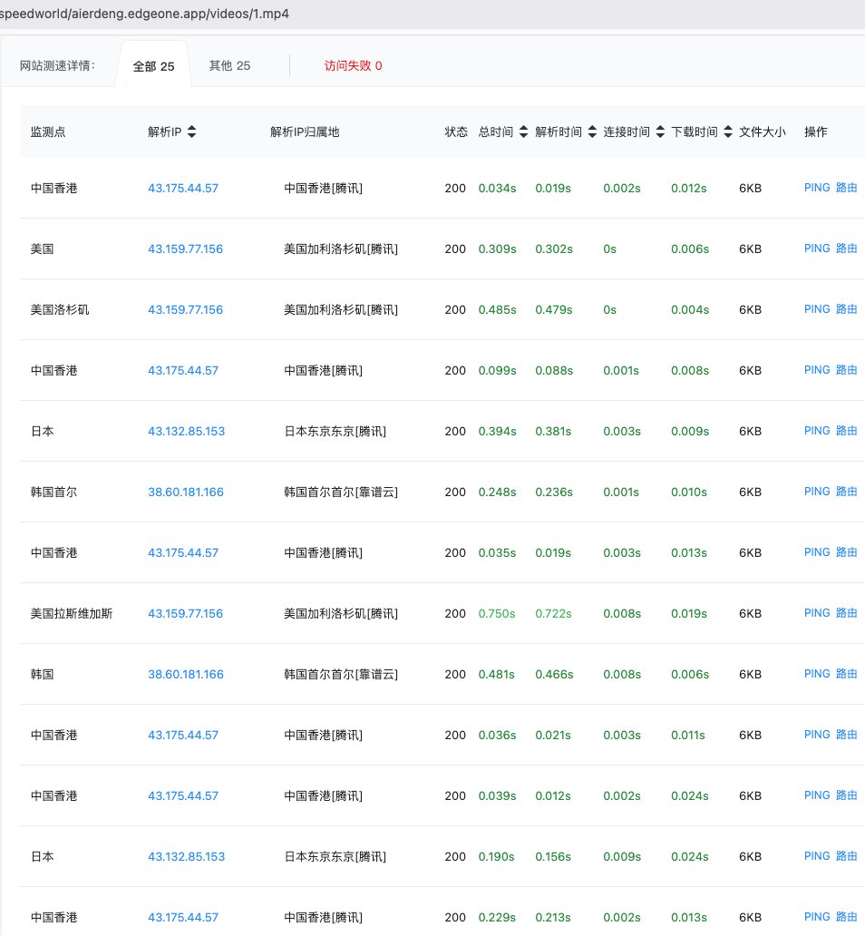Sort by 解析时间 using its sort arrows

(x=592, y=132)
